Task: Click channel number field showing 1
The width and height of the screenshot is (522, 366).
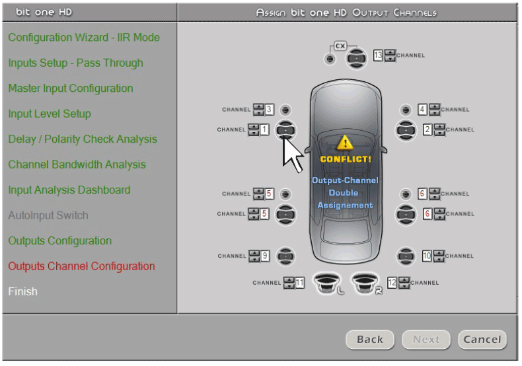Action: pos(264,129)
